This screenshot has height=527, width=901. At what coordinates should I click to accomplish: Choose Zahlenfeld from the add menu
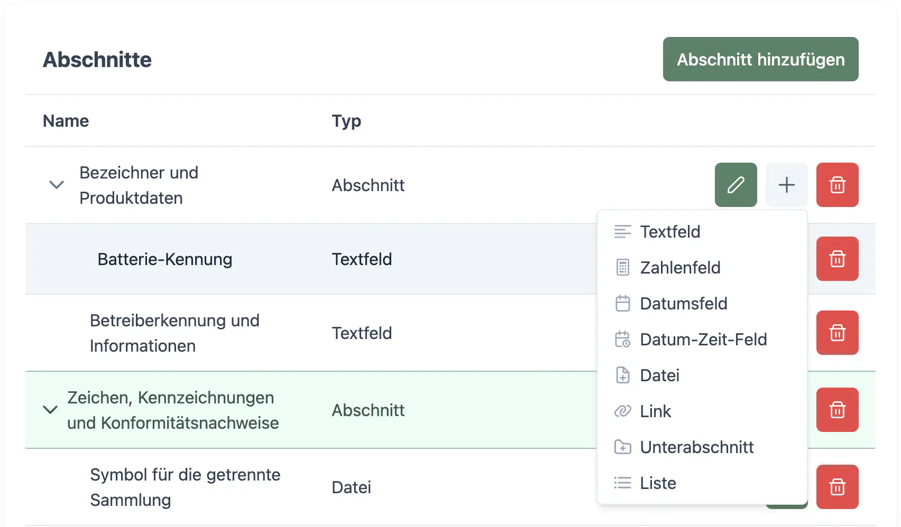[680, 268]
